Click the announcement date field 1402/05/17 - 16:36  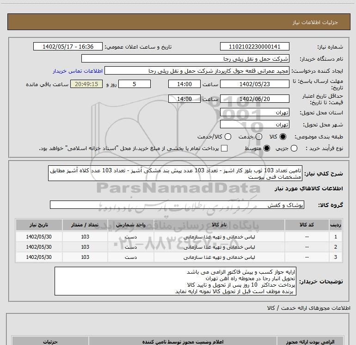coord(68,46)
